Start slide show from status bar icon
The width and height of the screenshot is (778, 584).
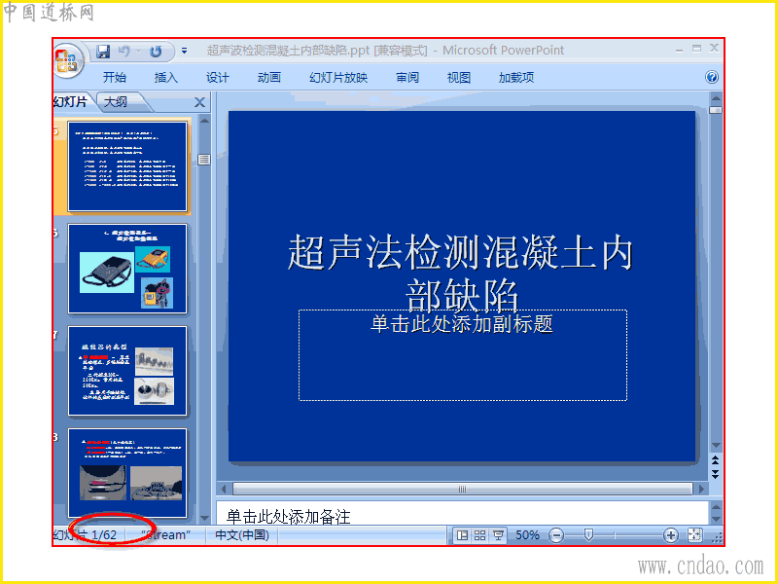498,534
